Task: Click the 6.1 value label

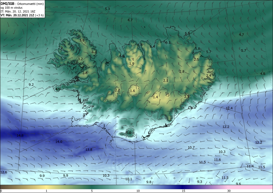Action: 168,42
